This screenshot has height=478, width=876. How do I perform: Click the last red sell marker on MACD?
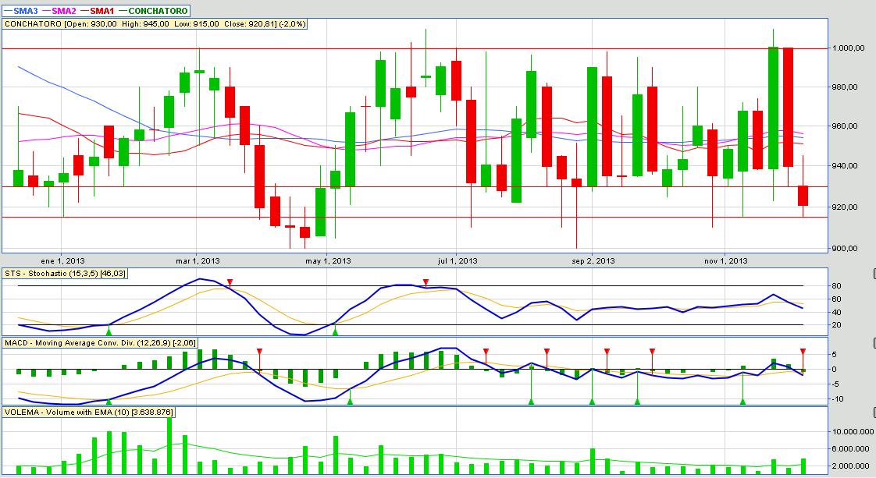point(803,352)
